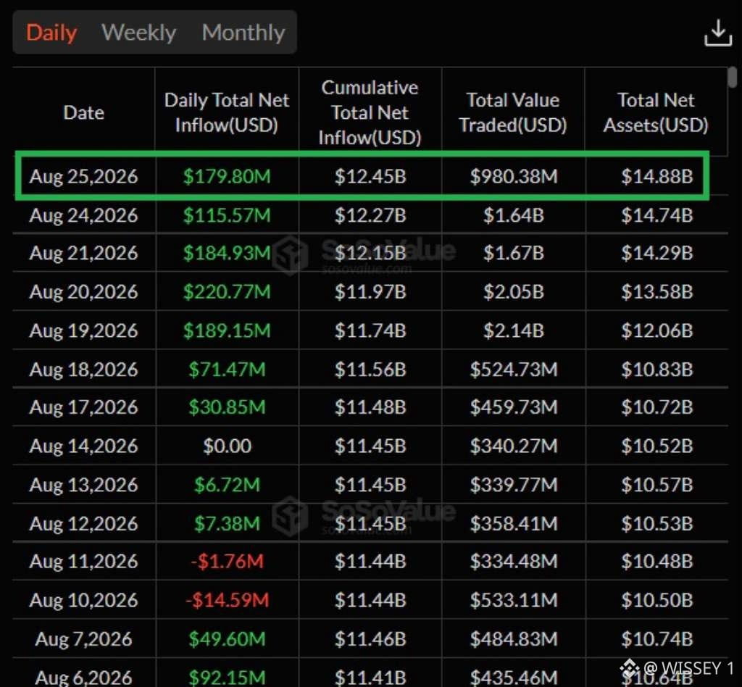742x687 pixels.
Task: Select the $11.74B cumulative inflow cell
Action: point(370,330)
